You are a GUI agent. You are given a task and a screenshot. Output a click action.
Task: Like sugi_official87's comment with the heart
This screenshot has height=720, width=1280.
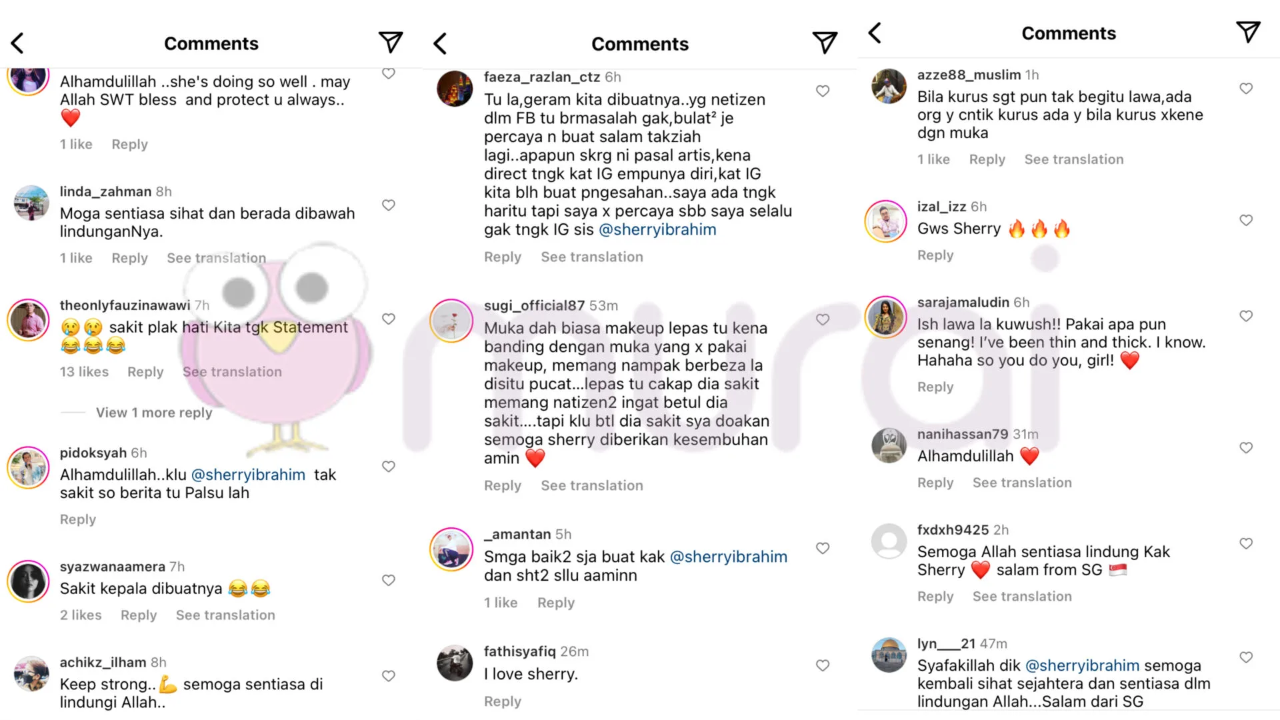(x=823, y=320)
